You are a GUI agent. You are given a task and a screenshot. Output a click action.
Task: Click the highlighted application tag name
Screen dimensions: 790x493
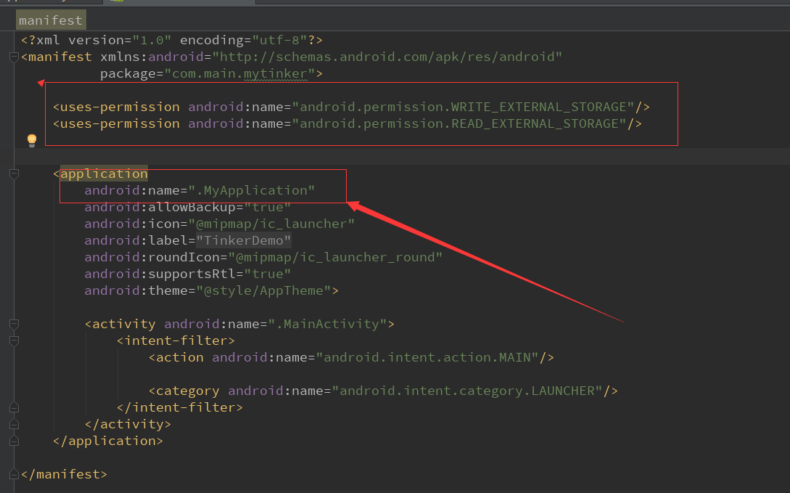click(104, 174)
